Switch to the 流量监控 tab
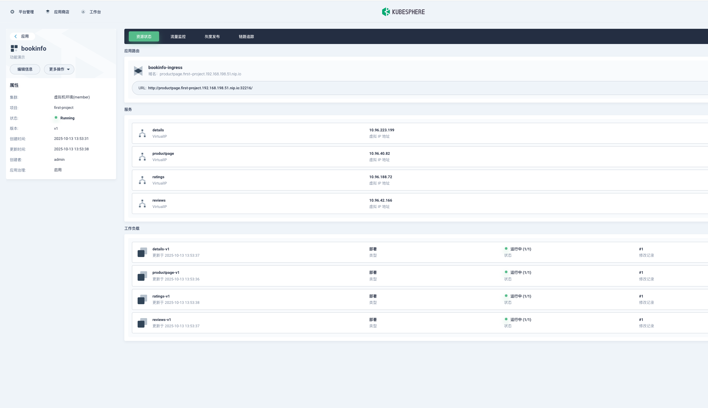Image resolution: width=708 pixels, height=408 pixels. point(178,37)
